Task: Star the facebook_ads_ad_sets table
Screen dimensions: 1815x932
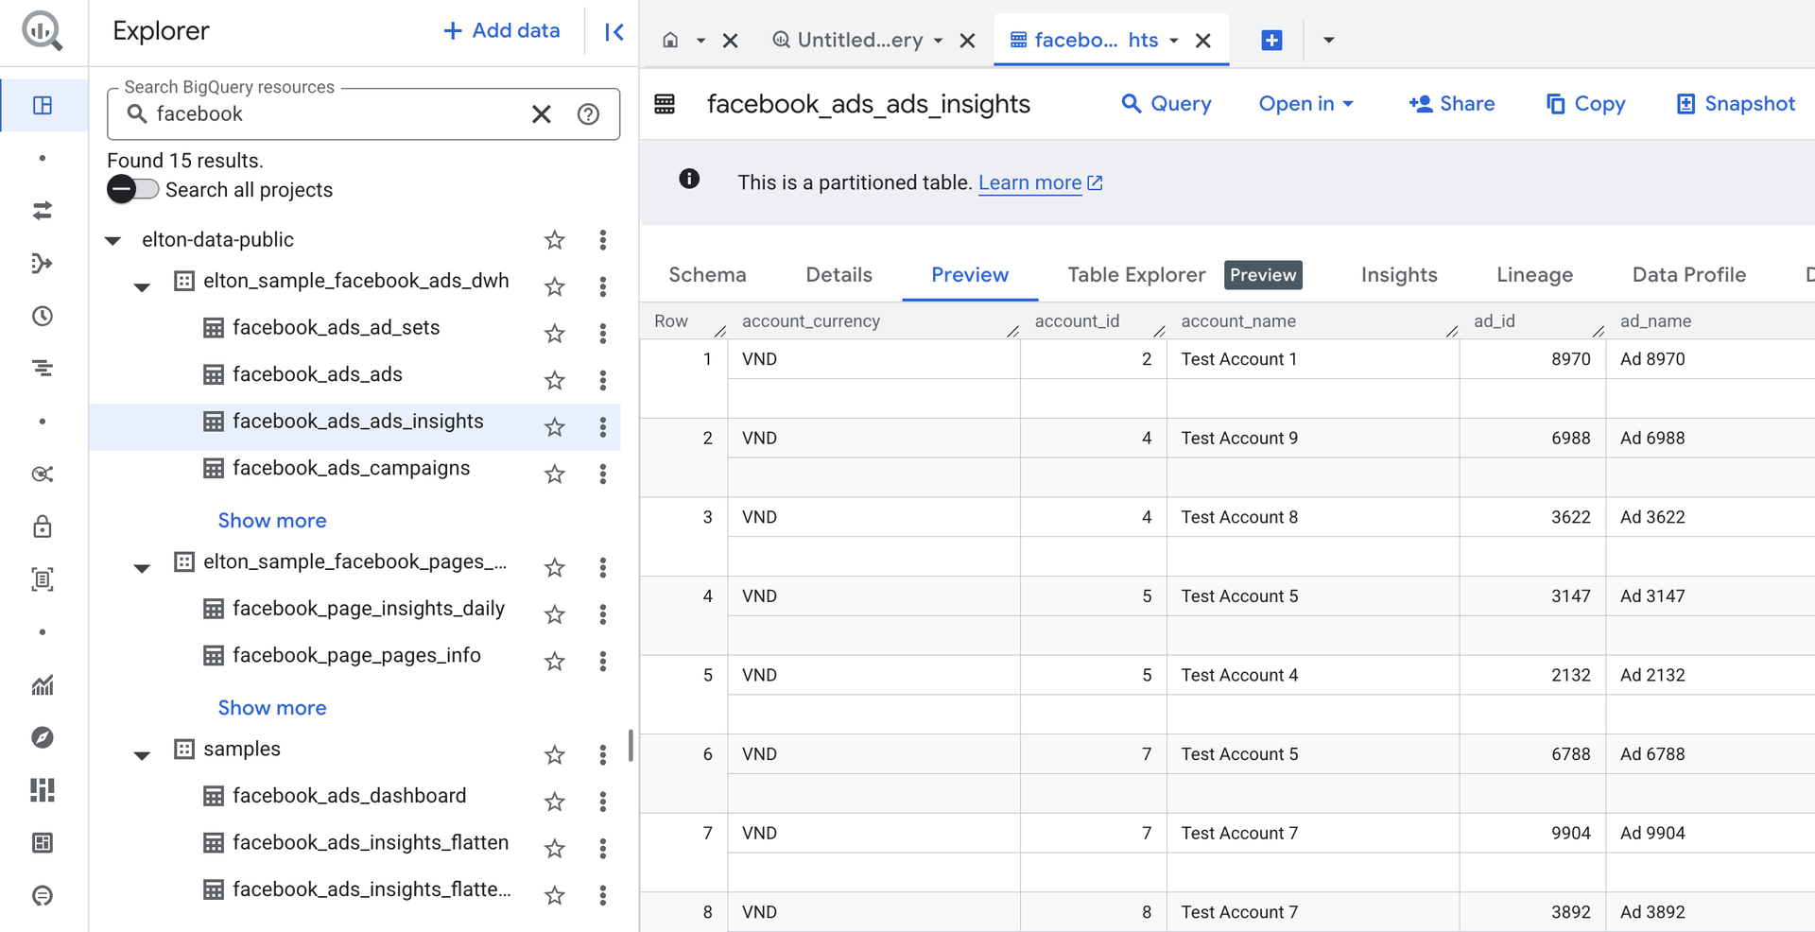Action: [555, 334]
